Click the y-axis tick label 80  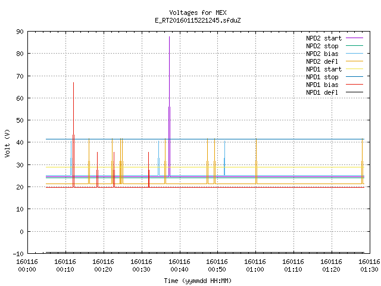pos(20,54)
